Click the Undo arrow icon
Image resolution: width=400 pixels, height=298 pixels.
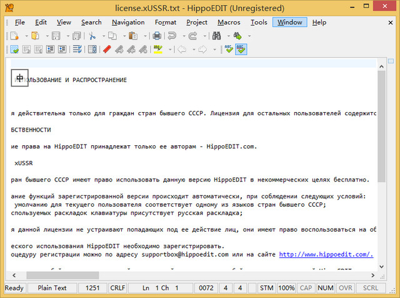pyautogui.click(x=172, y=36)
